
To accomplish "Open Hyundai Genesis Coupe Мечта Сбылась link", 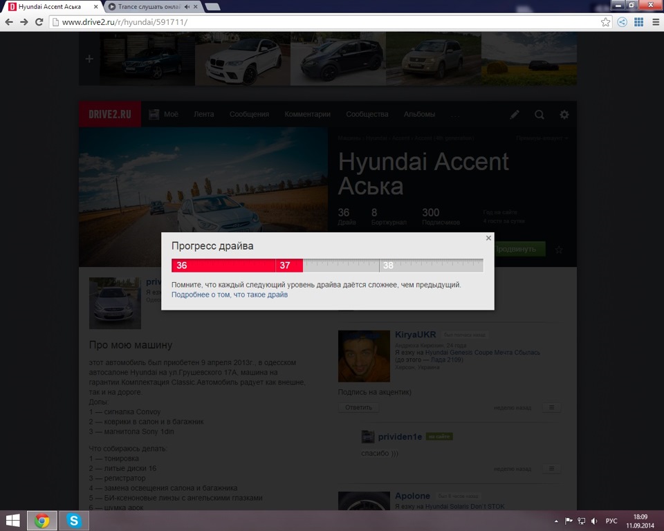I will coord(482,353).
